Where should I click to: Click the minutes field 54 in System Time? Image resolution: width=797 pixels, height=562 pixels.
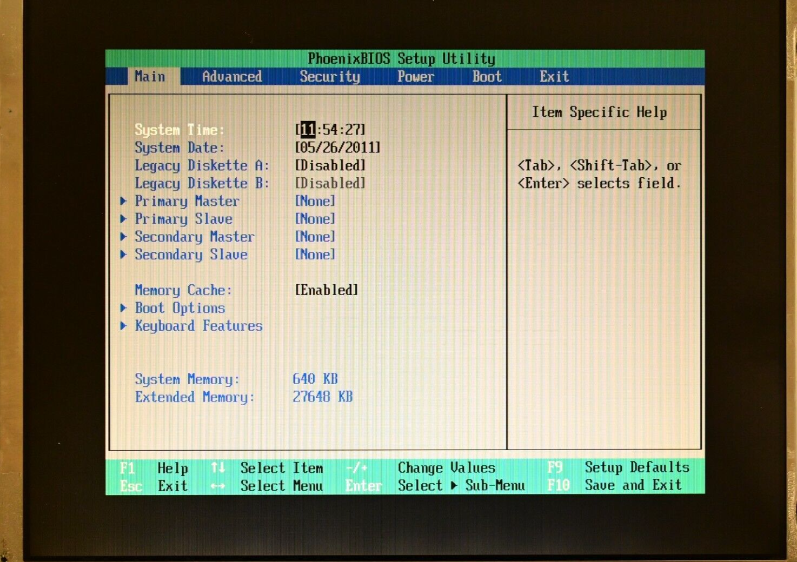[x=330, y=130]
